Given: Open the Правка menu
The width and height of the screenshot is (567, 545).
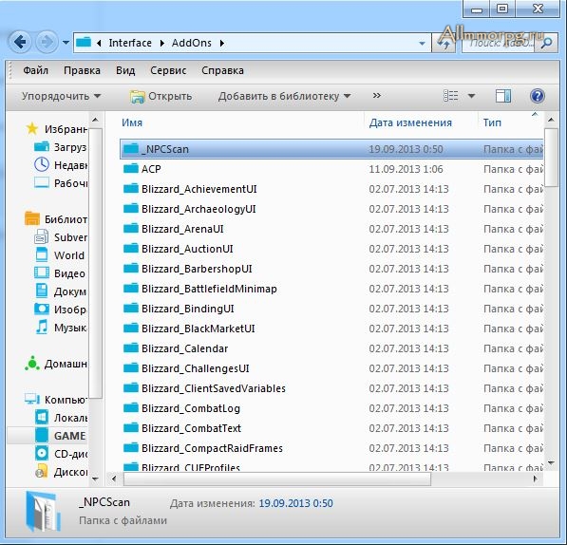Looking at the screenshot, I should [x=82, y=70].
